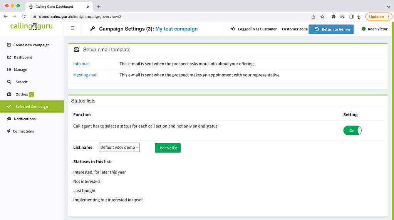394x220 pixels.
Task: Click the Manage list icon in sidebar
Action: tap(9, 69)
